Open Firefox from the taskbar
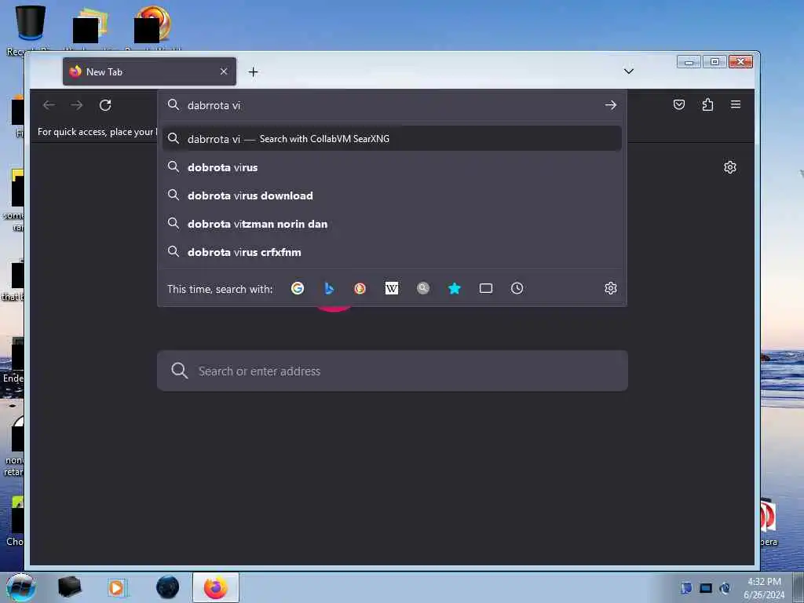Viewport: 804px width, 603px height. point(216,587)
